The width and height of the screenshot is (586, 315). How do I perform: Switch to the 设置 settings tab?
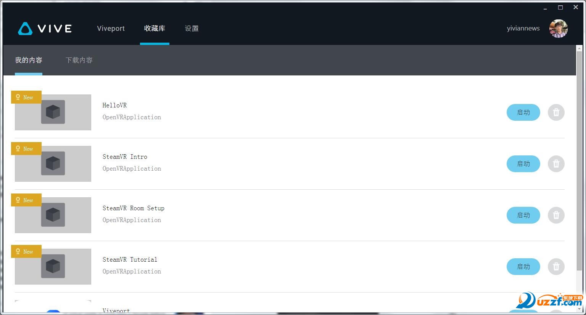point(192,29)
